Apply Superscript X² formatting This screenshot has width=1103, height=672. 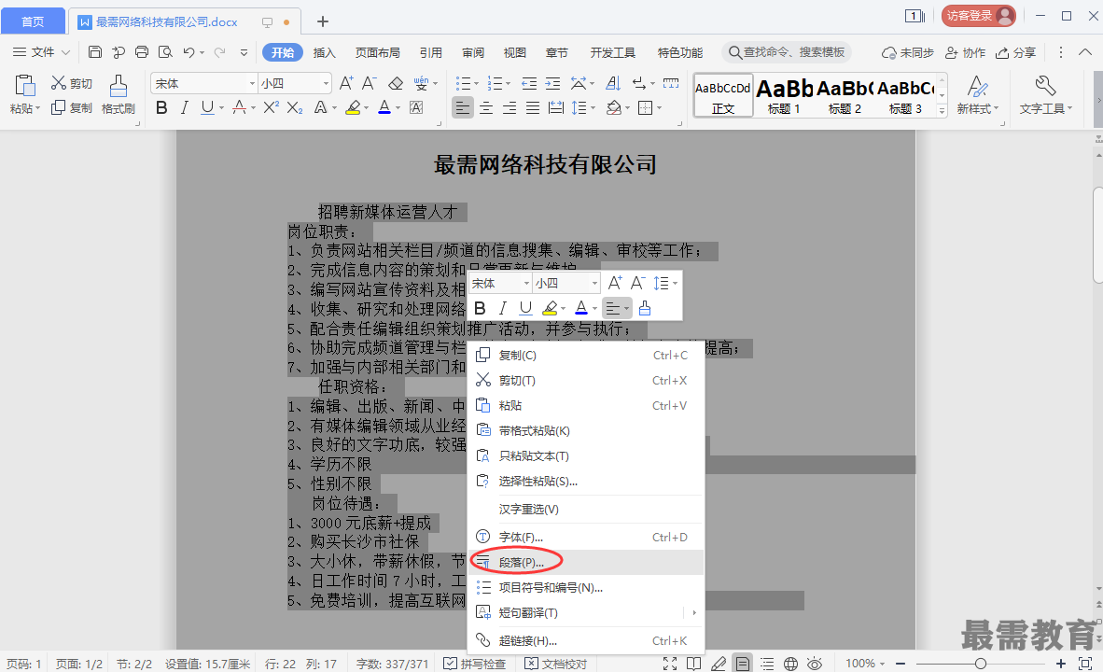pos(272,107)
